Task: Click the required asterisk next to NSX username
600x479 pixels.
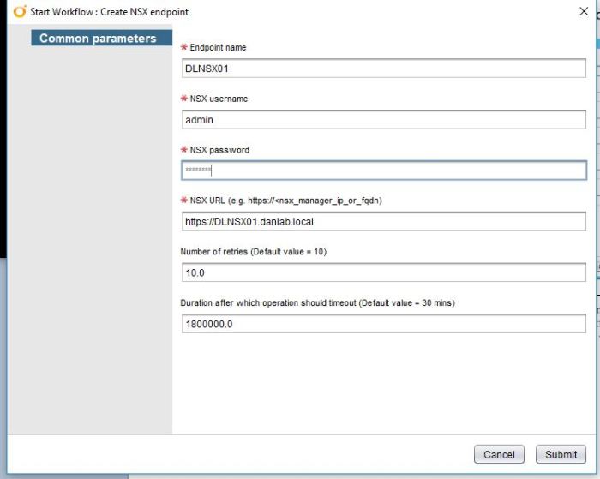Action: (184, 99)
